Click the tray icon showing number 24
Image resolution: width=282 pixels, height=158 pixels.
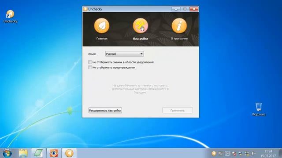227,154
